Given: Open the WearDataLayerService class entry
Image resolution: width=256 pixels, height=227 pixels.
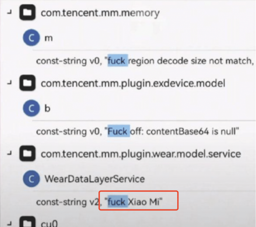Looking at the screenshot, I should [x=95, y=179].
